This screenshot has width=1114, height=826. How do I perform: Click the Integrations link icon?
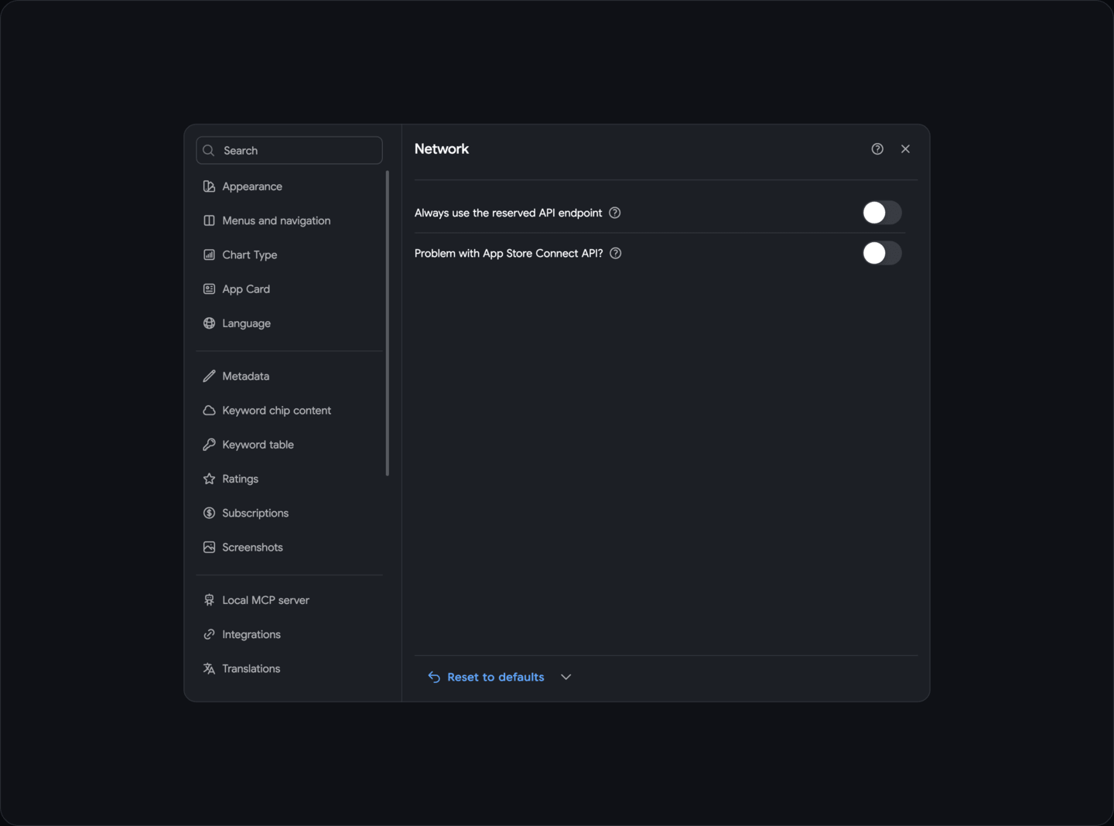(209, 634)
